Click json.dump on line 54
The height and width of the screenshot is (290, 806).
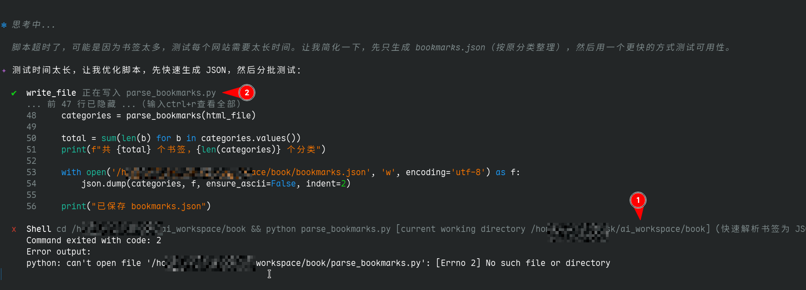coord(103,184)
